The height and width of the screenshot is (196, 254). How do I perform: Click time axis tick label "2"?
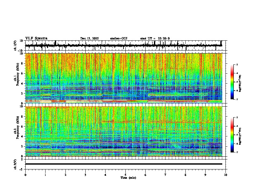pos(65,175)
